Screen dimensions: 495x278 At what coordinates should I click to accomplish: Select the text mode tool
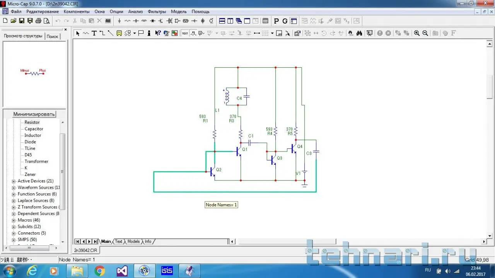coord(94,33)
